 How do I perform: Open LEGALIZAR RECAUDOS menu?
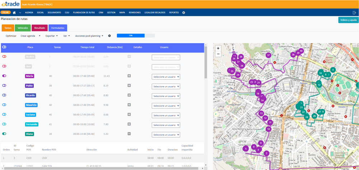[x=155, y=13]
